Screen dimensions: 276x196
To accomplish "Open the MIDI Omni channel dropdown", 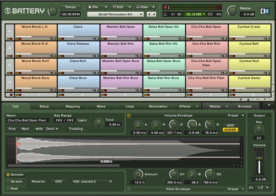I will [52, 129].
